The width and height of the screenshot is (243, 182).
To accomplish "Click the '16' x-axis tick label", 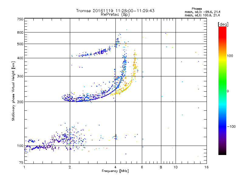I will (x=207, y=167).
